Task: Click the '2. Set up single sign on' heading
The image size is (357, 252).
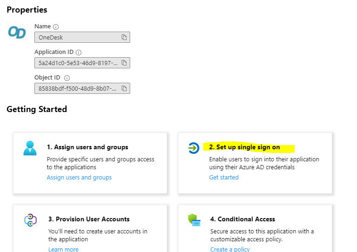Action: point(245,147)
